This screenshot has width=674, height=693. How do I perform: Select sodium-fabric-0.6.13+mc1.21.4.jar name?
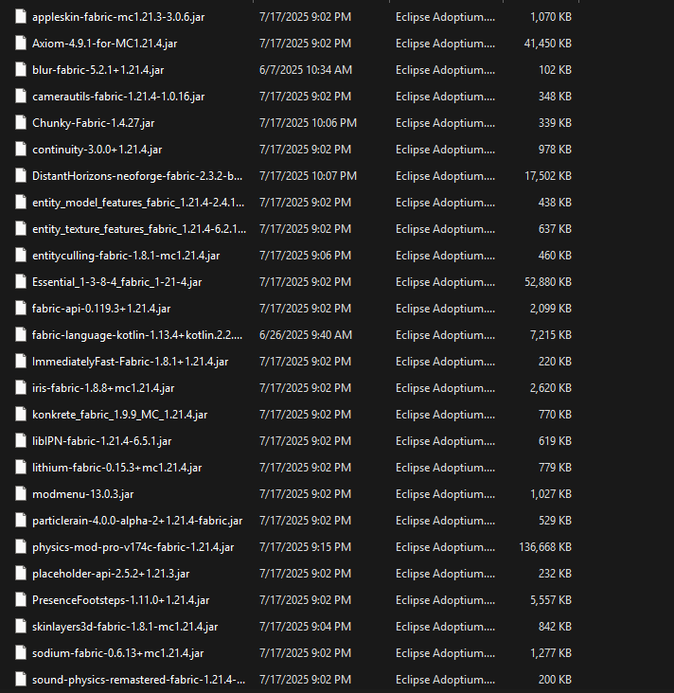click(118, 653)
